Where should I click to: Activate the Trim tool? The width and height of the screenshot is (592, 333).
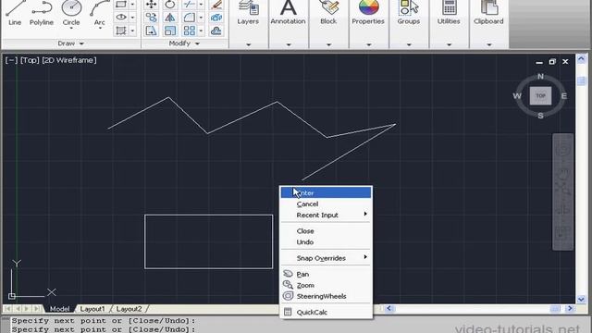pos(189,4)
